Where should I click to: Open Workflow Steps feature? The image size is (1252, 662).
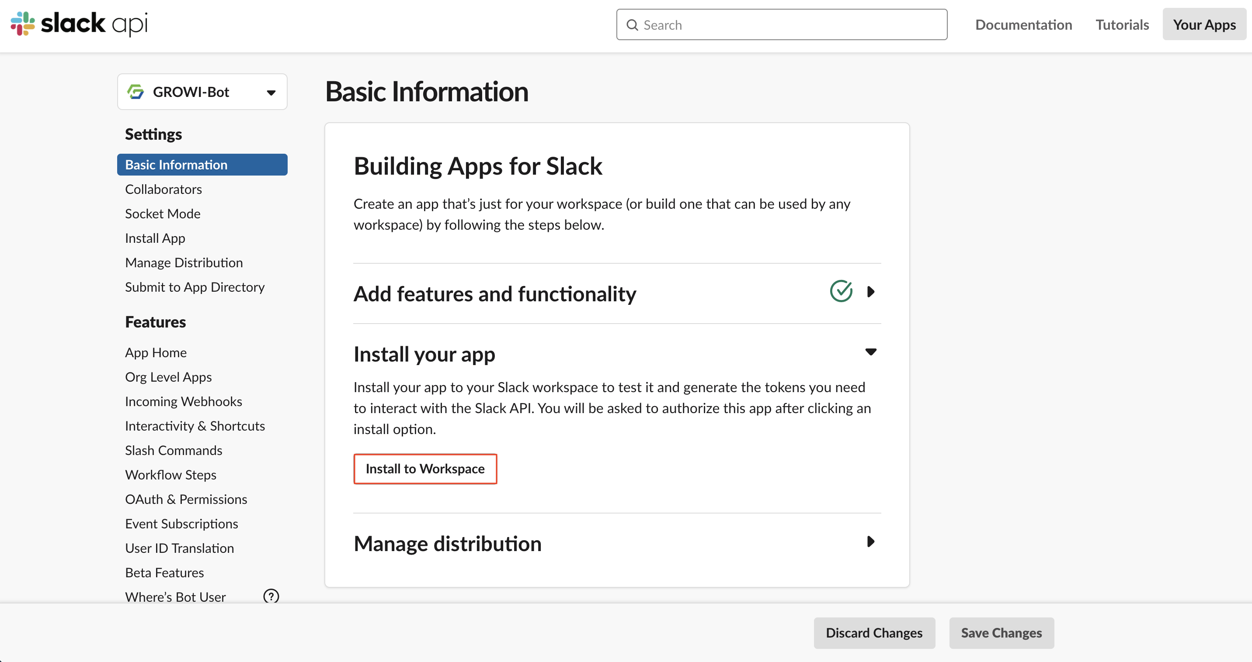tap(170, 475)
